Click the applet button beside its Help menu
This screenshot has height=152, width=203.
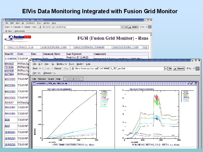point(73,79)
